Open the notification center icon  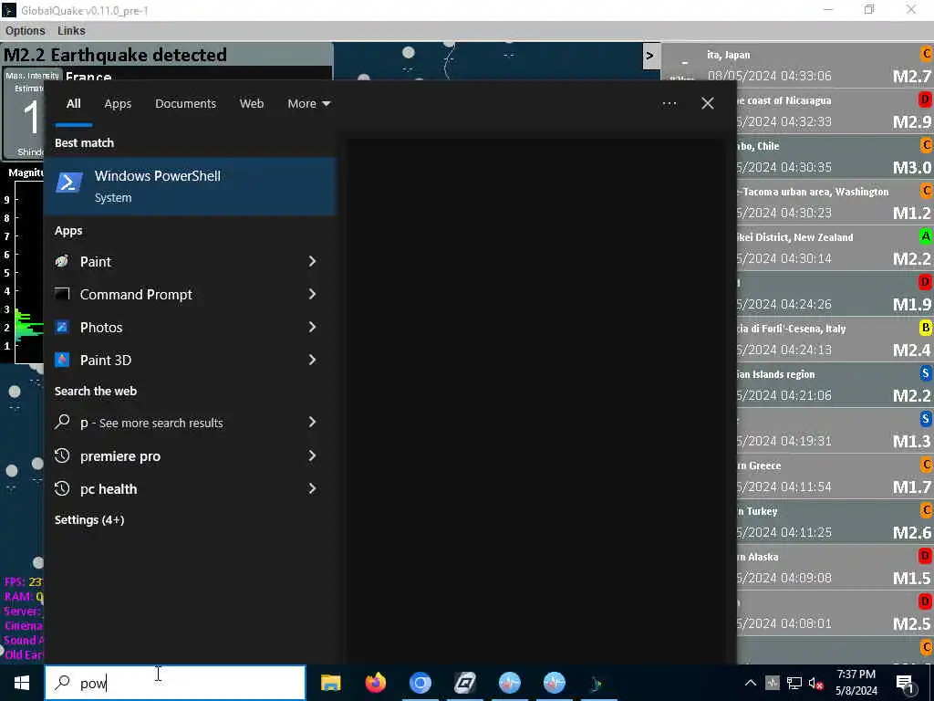tap(906, 683)
